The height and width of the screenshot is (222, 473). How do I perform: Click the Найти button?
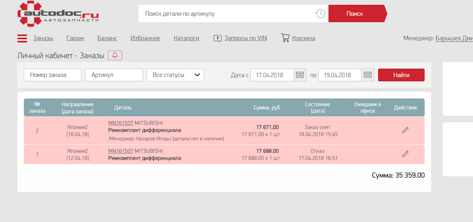point(401,75)
